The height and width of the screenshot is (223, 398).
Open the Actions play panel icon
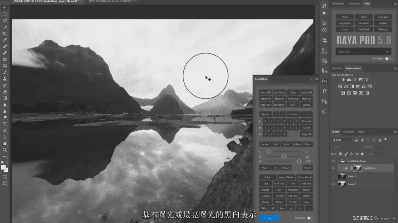tap(324, 13)
